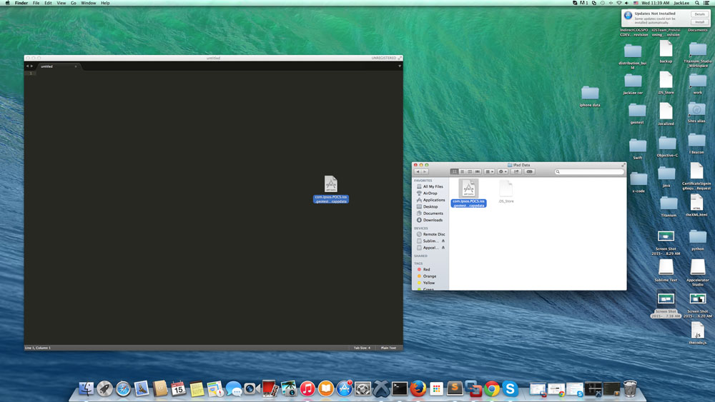Open Spotlight search in menu bar

pyautogui.click(x=696, y=3)
